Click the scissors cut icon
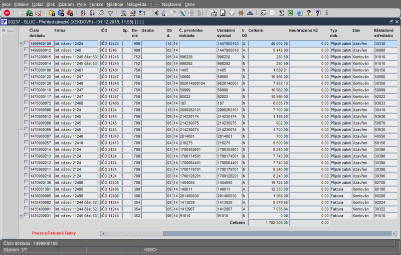 pos(155,12)
